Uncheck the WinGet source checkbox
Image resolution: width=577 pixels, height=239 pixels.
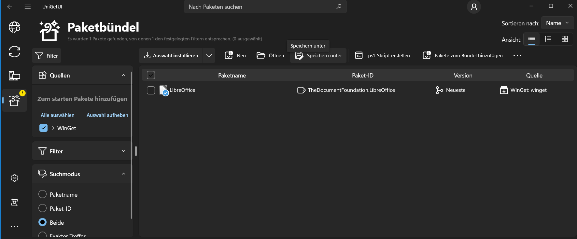tap(43, 128)
